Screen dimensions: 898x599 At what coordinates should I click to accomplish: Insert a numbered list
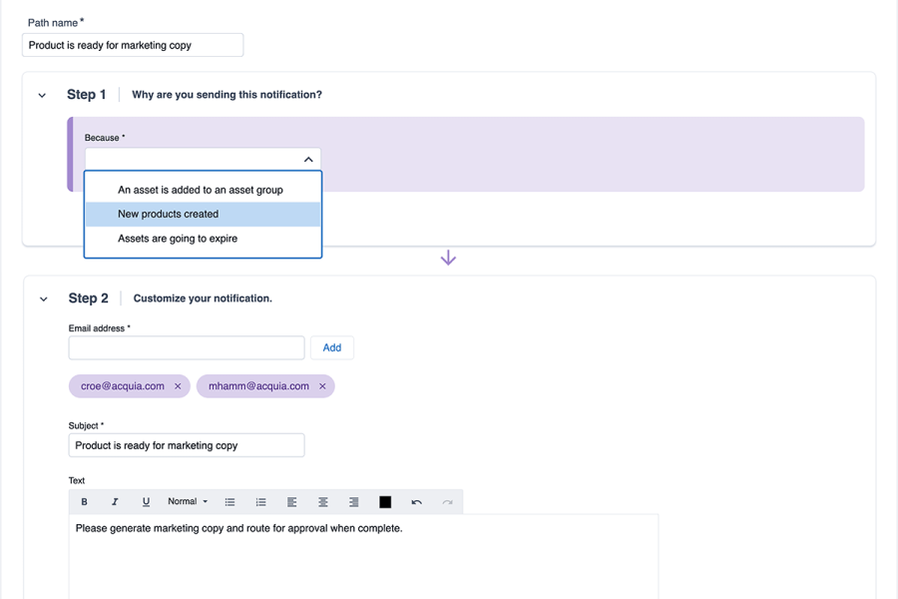[x=260, y=502]
